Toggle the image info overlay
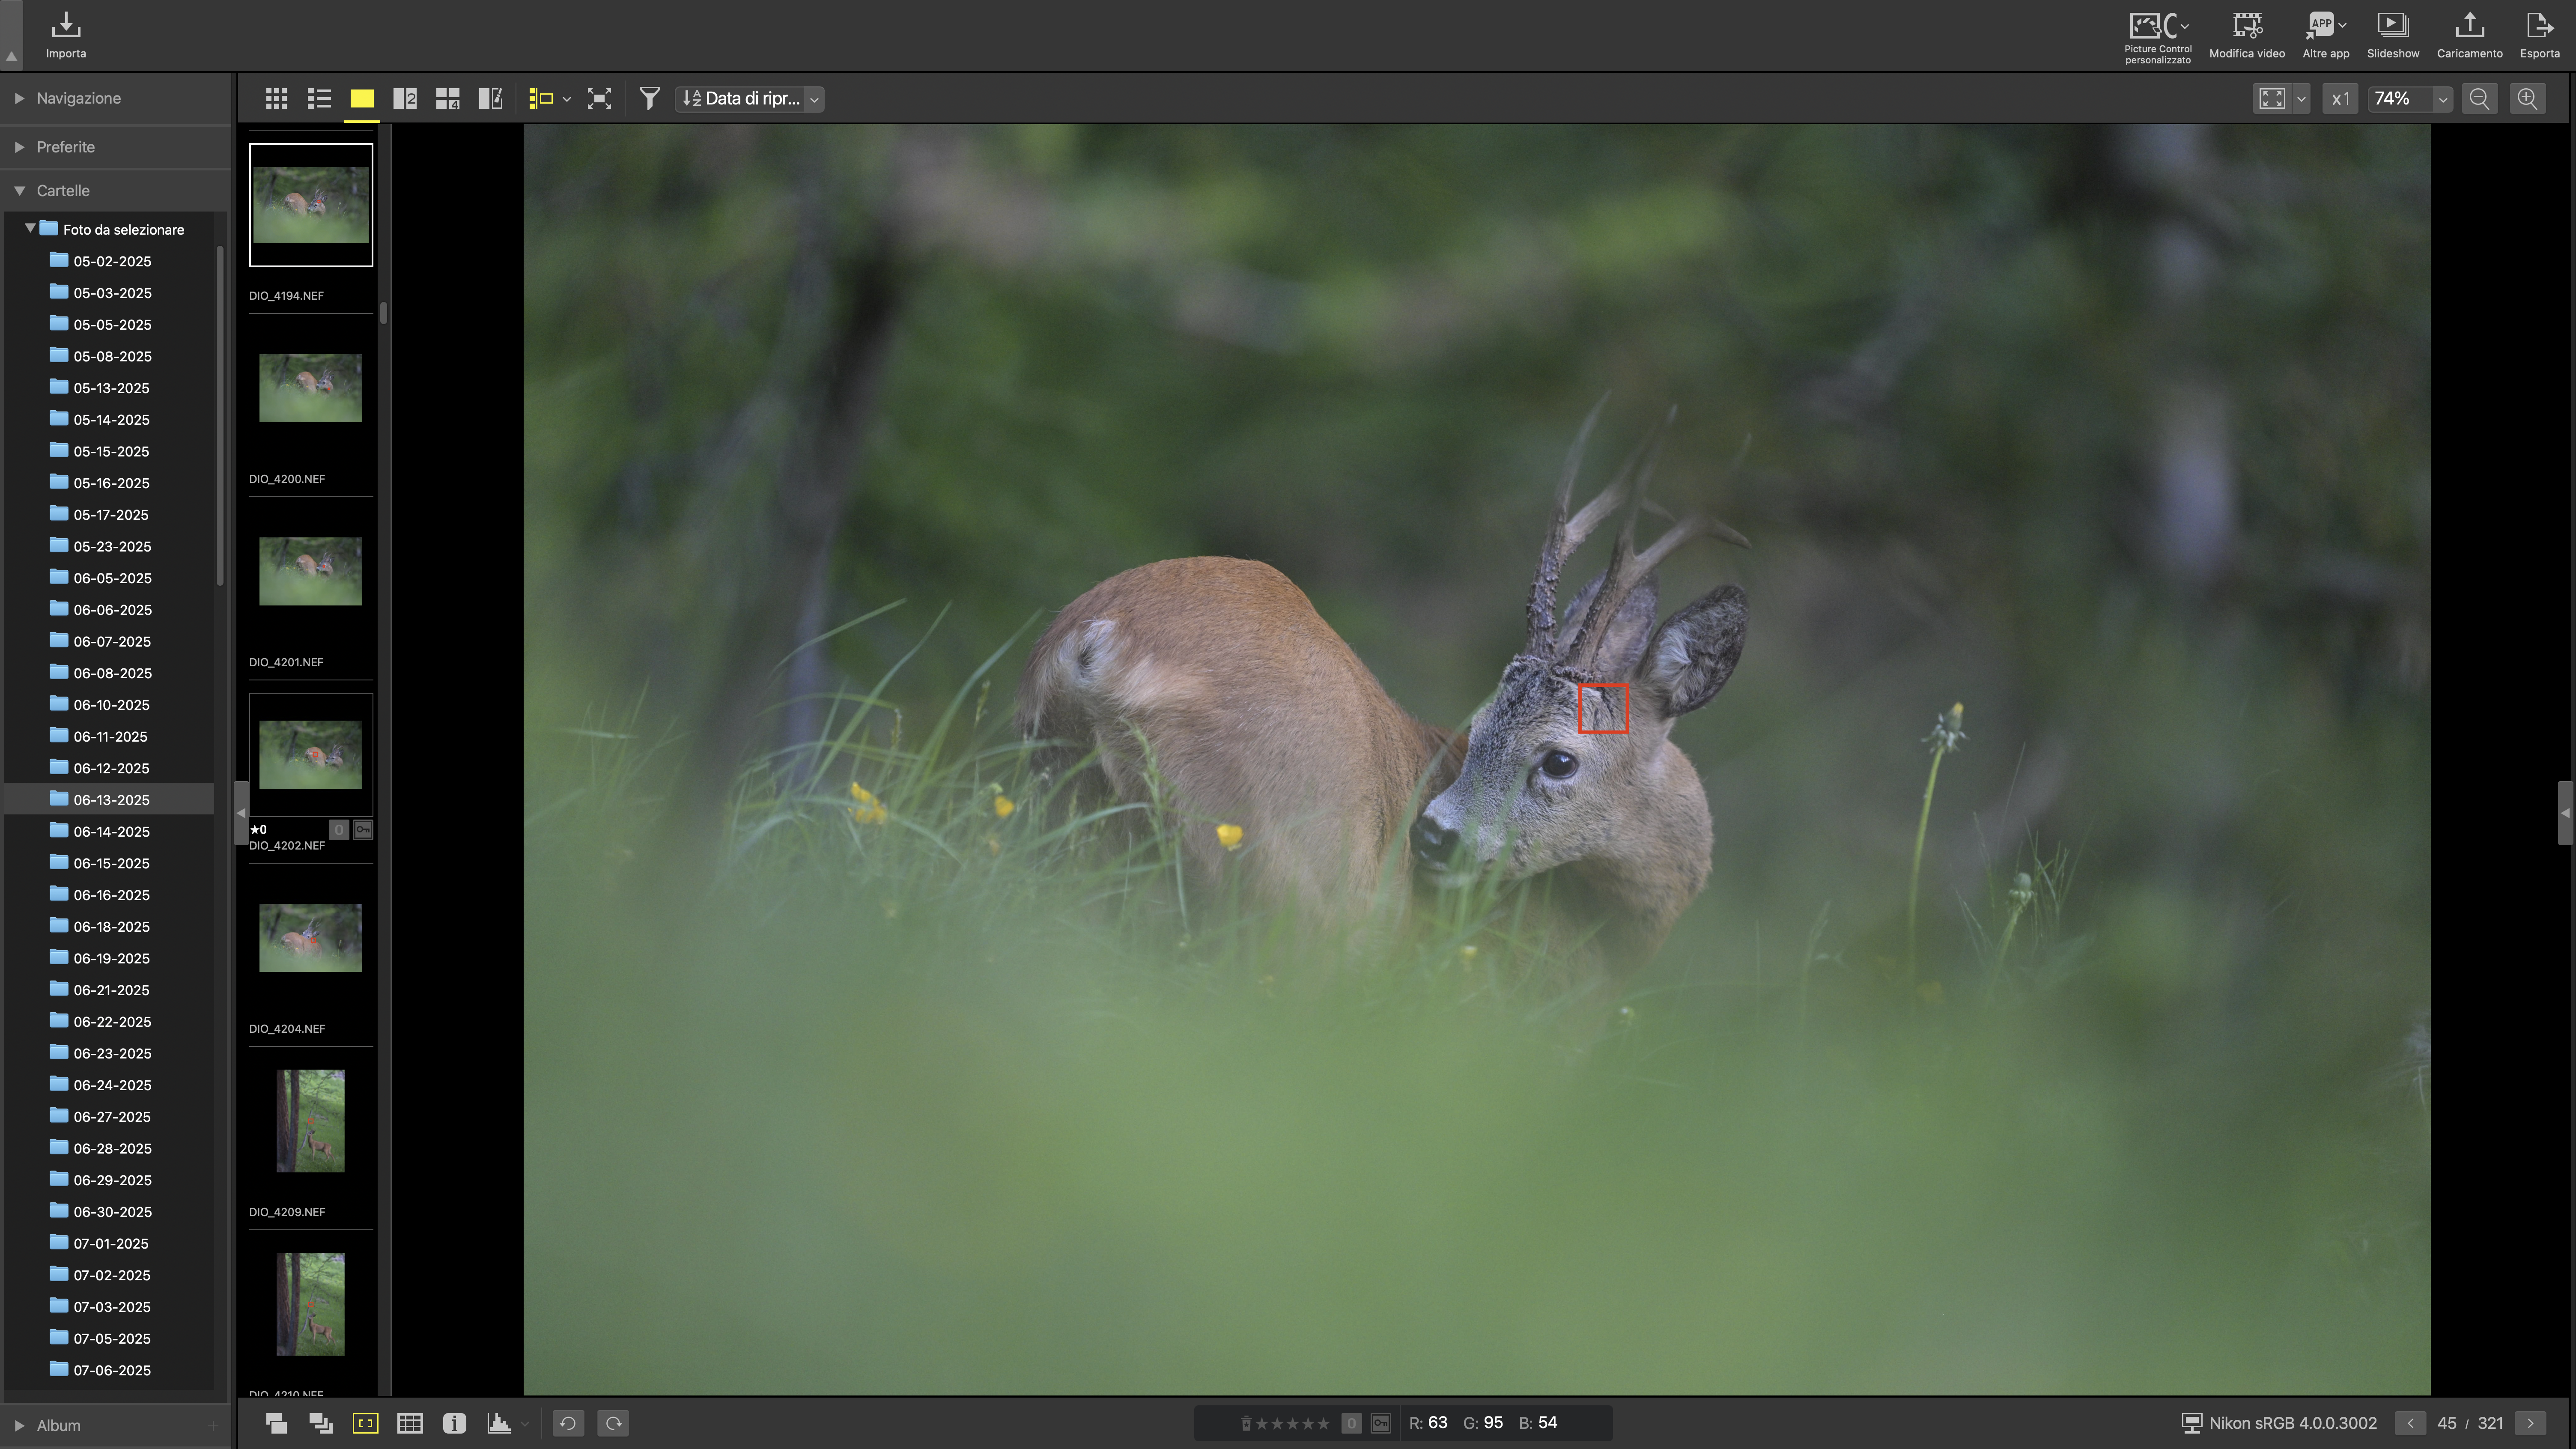Screen dimensions: 2576x1449 [x=454, y=1423]
